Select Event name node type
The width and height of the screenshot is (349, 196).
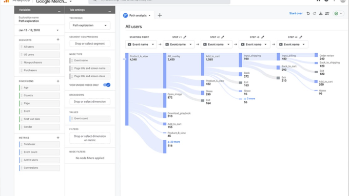tap(90, 60)
